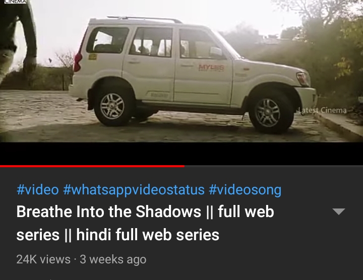Seek within the red played progress bar

[x=92, y=166]
